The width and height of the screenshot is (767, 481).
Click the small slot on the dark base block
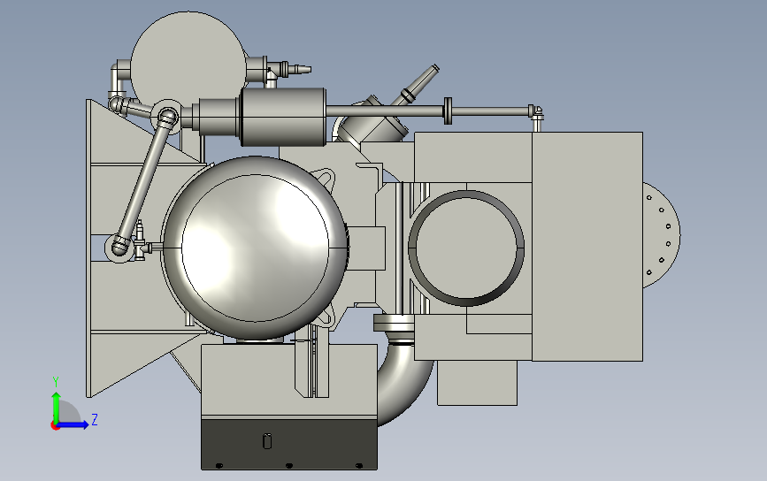(267, 441)
